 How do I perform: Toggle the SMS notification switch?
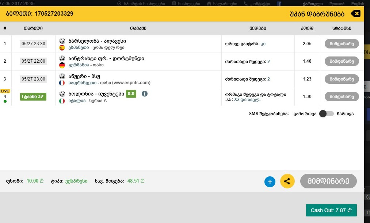[x=327, y=114]
